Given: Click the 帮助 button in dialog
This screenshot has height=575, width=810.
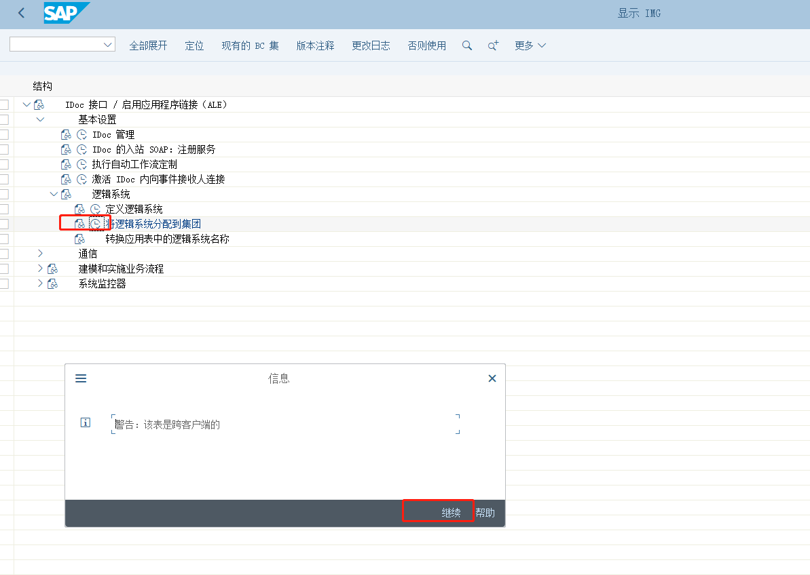Looking at the screenshot, I should 485,513.
